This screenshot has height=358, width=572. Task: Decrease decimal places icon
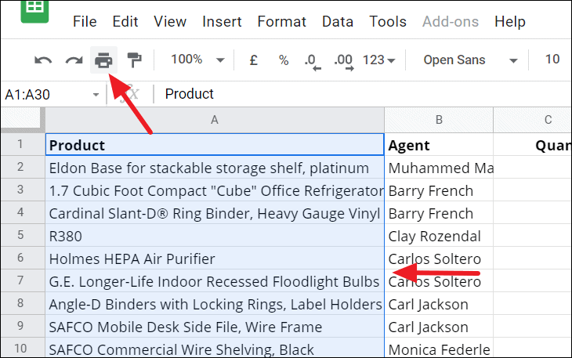tap(313, 62)
